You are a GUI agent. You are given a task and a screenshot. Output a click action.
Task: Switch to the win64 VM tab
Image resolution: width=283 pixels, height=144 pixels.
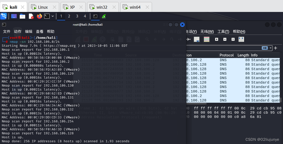(136, 7)
